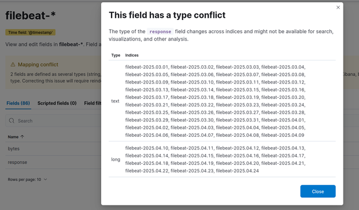Click the Mapping conflict warning triangle icon
Viewport: 359px width, 210px height.
coord(13,65)
